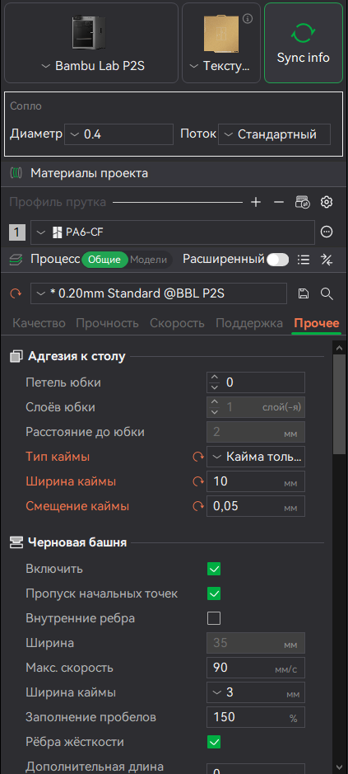Reset the process preset changes icon

pos(16,294)
